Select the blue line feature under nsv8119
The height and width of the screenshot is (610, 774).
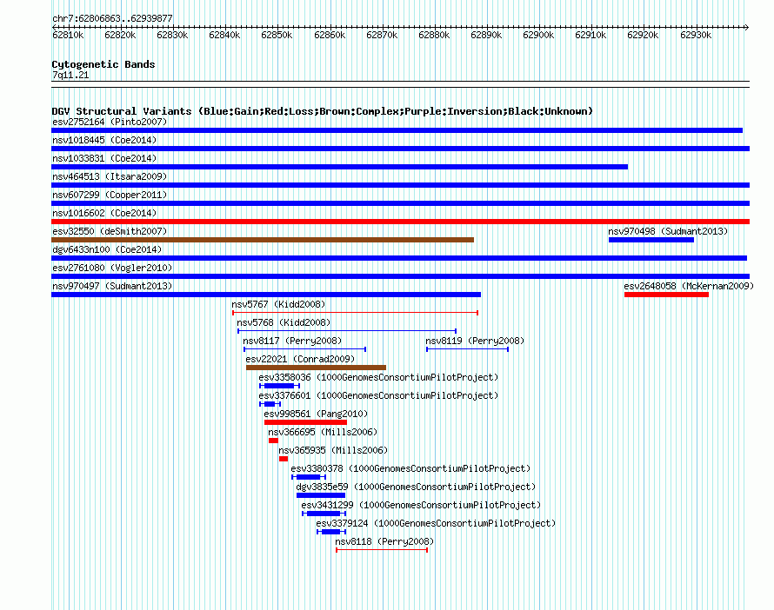pos(467,349)
